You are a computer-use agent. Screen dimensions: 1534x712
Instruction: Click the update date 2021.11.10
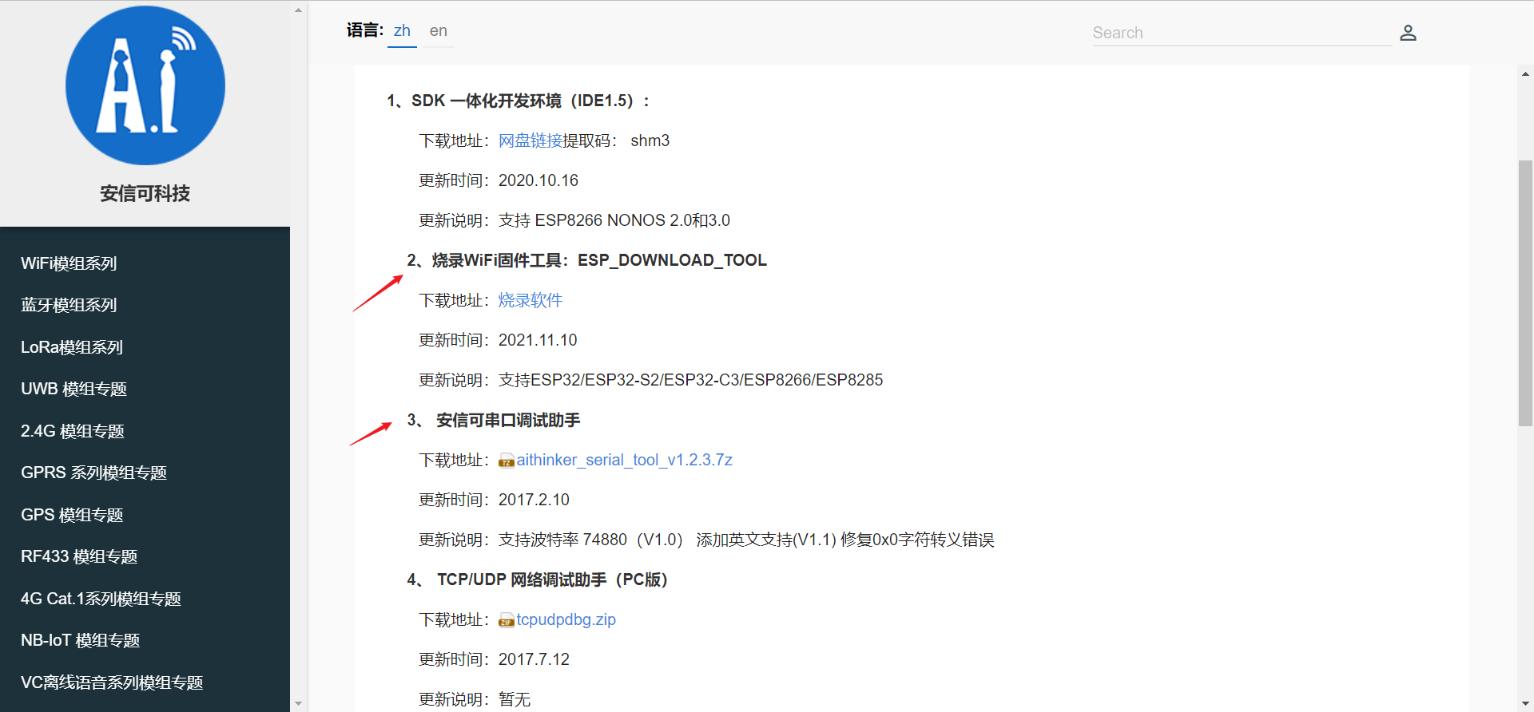tap(538, 340)
